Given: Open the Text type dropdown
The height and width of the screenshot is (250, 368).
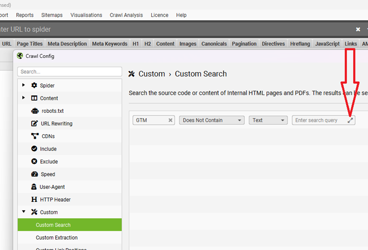Looking at the screenshot, I should pos(268,120).
